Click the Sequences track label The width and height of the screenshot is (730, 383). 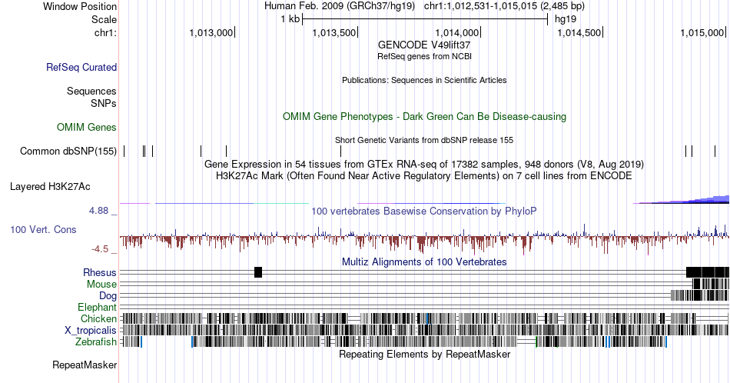tap(91, 91)
